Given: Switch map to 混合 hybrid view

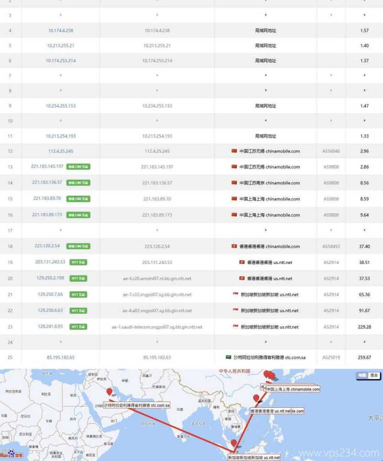Looking at the screenshot, I should (x=374, y=375).
